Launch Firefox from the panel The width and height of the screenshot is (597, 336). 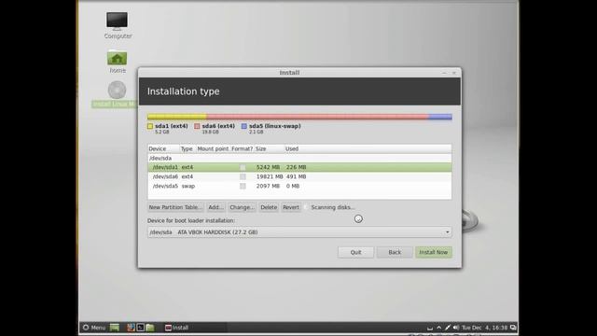point(131,328)
